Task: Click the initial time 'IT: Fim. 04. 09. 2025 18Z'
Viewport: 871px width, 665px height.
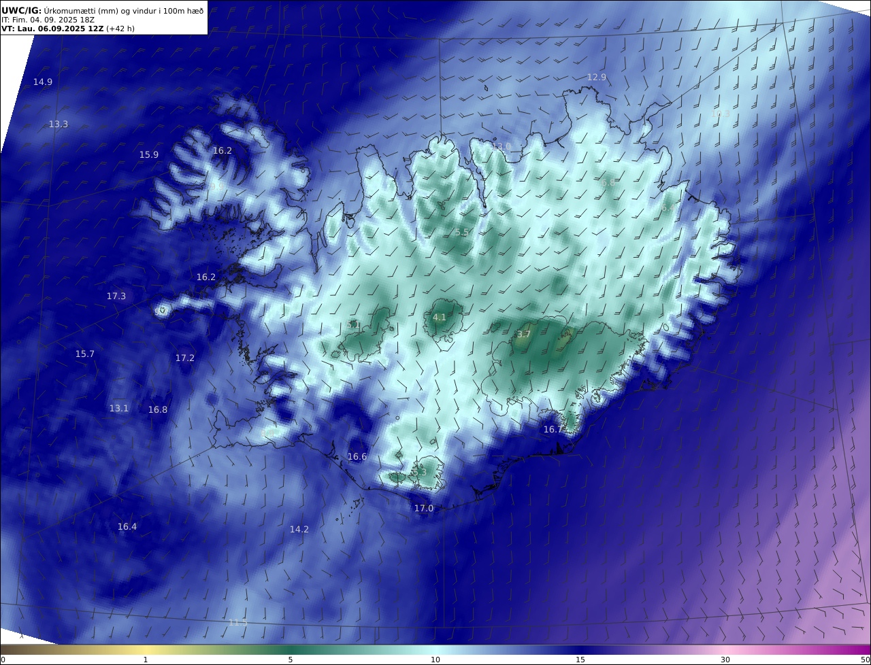Action: click(48, 20)
